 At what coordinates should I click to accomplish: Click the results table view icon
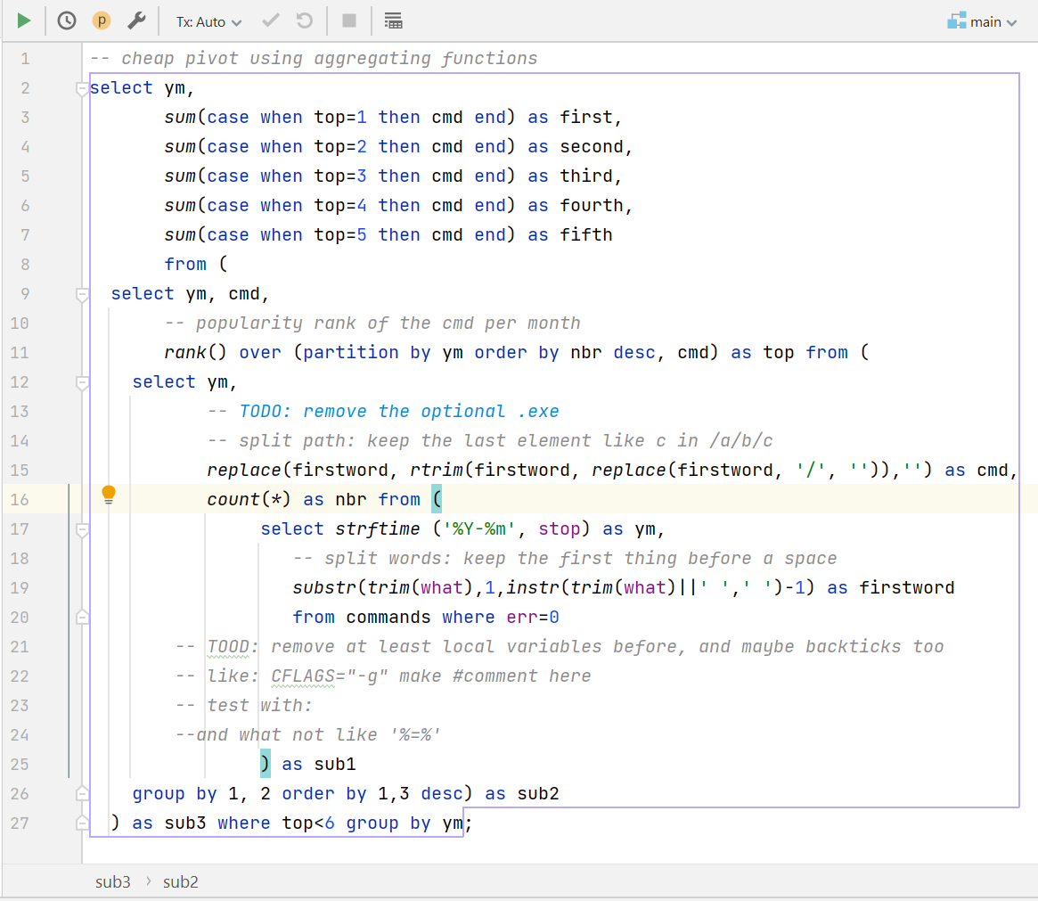click(x=393, y=20)
